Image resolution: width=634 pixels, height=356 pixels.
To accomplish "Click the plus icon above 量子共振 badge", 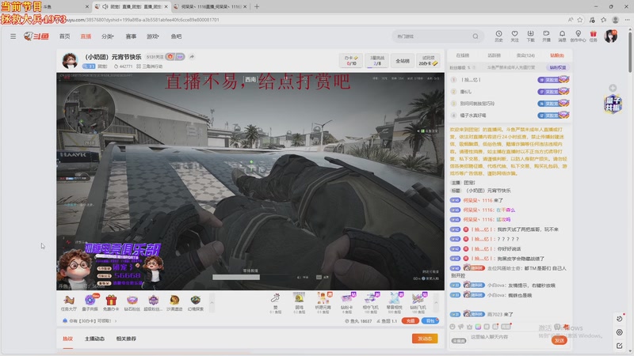I will pyautogui.click(x=613, y=88).
